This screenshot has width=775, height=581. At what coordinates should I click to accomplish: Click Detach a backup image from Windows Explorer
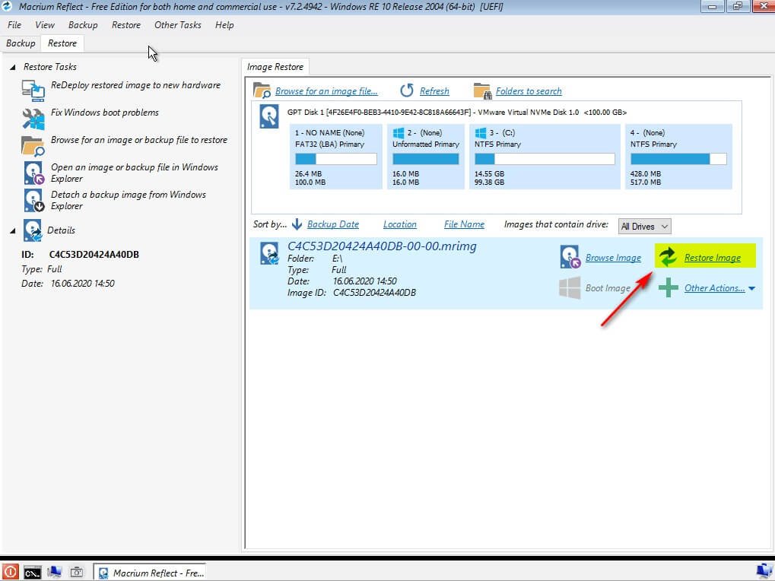[129, 200]
